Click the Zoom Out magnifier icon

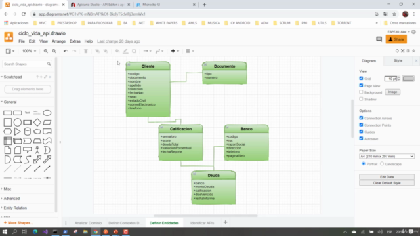coord(54,51)
